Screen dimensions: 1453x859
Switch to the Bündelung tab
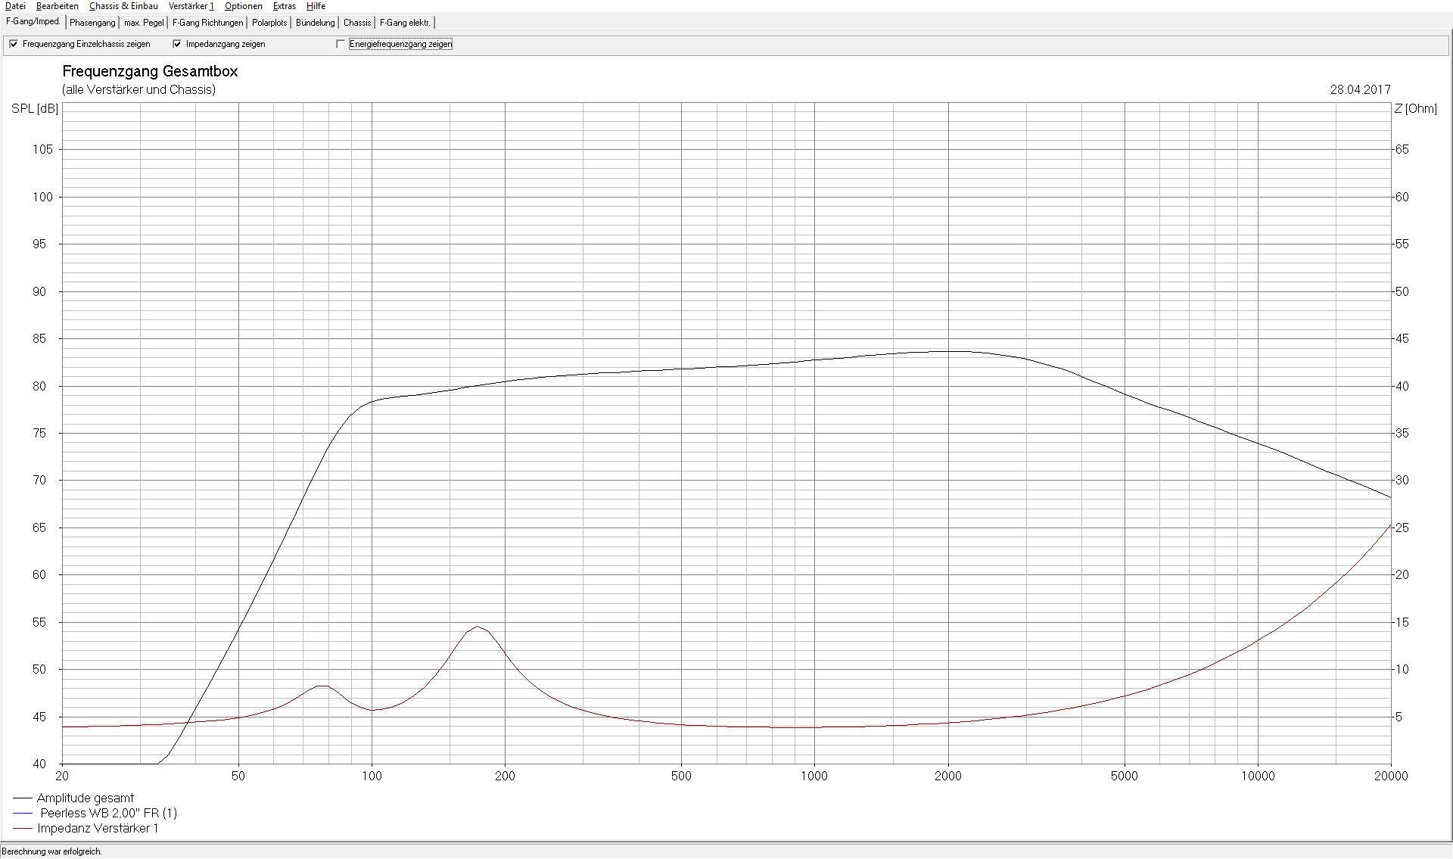tap(316, 23)
